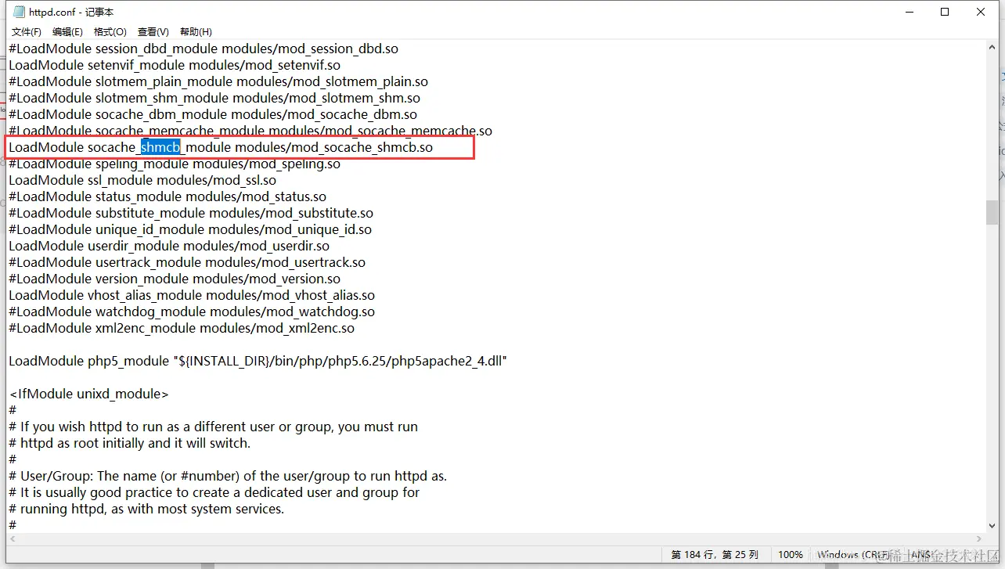The height and width of the screenshot is (569, 1005).
Task: Open the 格式(O) menu
Action: [x=110, y=32]
